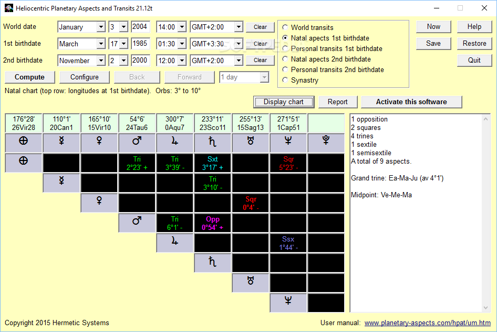The width and height of the screenshot is (497, 332).
Task: Select Personal transits 1st birthdate option
Action: point(332,48)
